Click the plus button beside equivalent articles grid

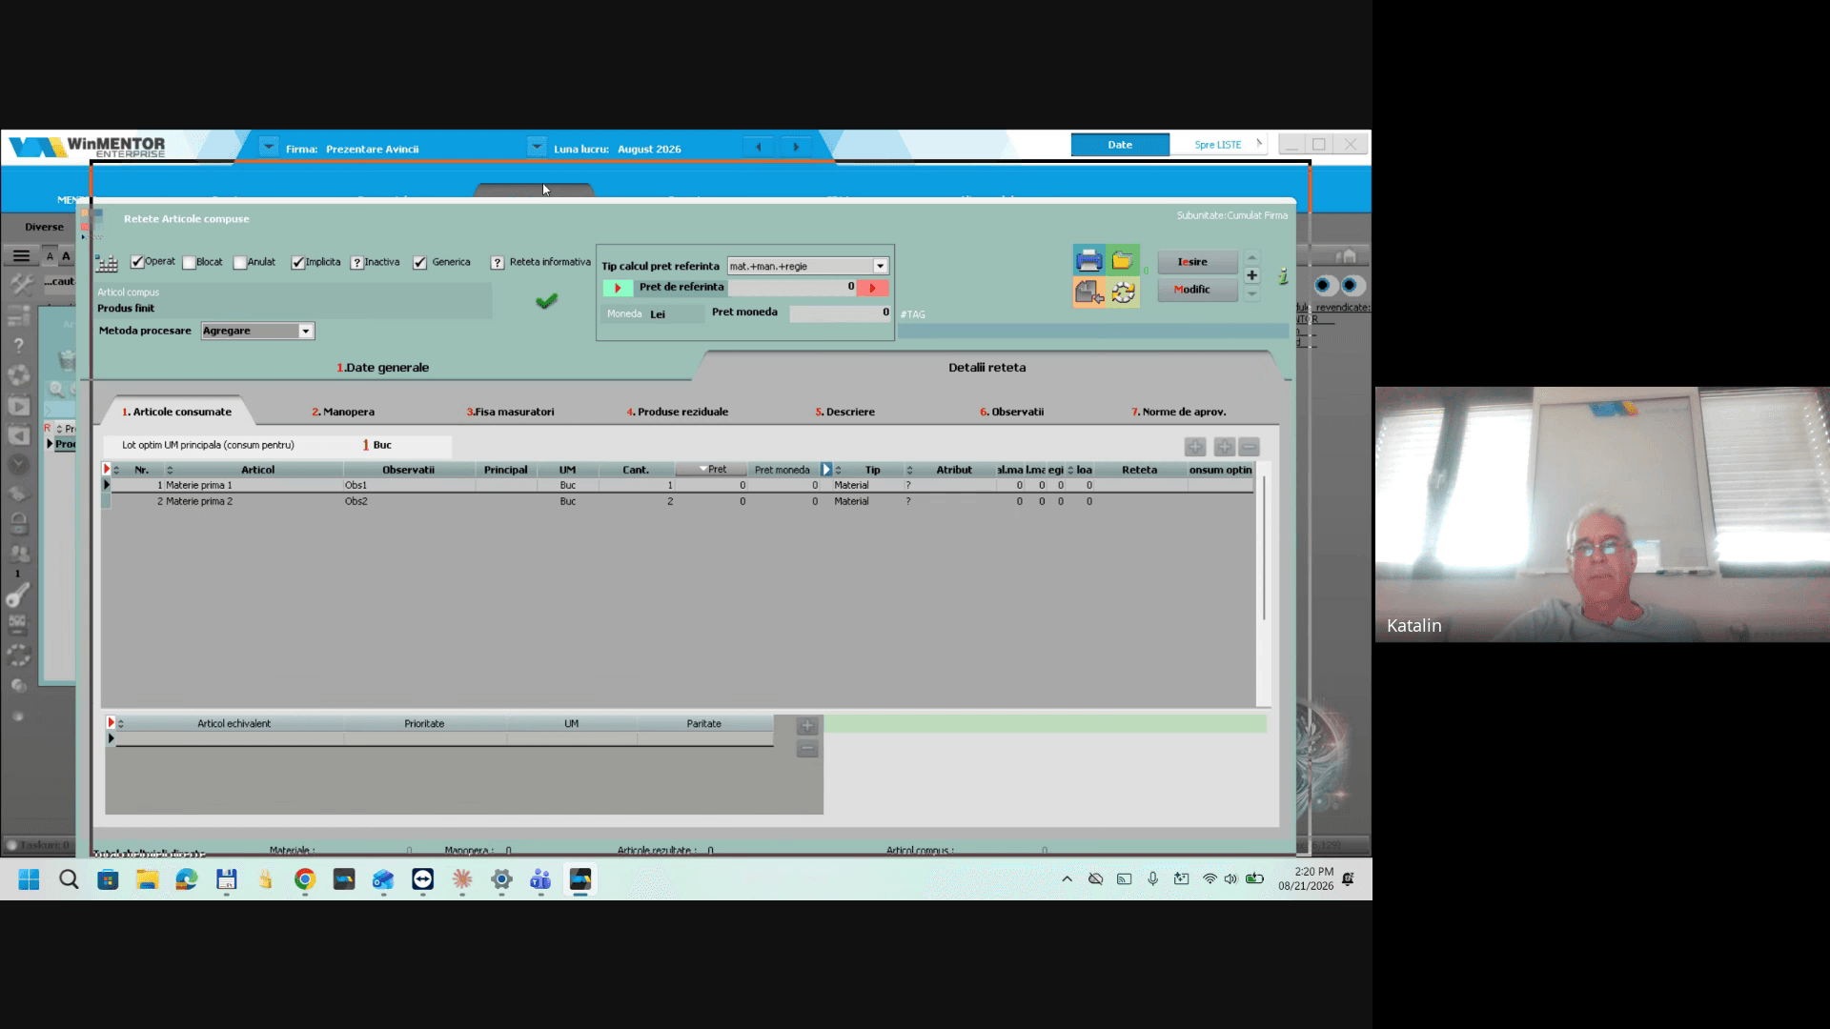(807, 726)
